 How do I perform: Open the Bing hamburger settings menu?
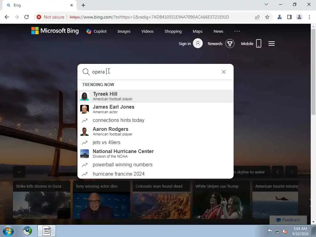(x=272, y=44)
